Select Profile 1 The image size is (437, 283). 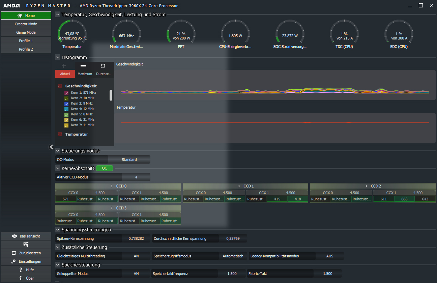[x=26, y=41]
